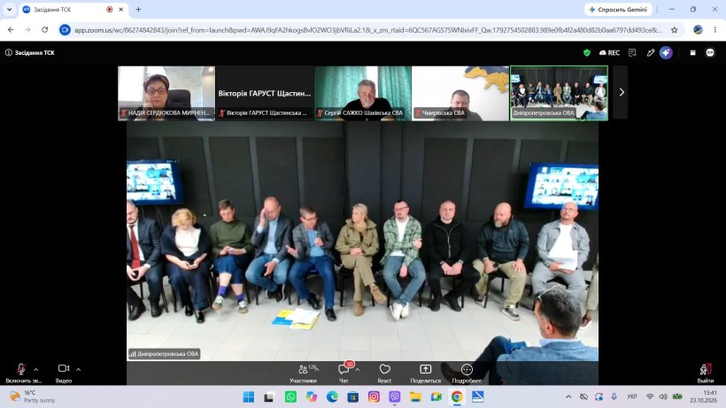This screenshot has height=408, width=726.
Task: Open Подробнее more options menu
Action: (467, 373)
